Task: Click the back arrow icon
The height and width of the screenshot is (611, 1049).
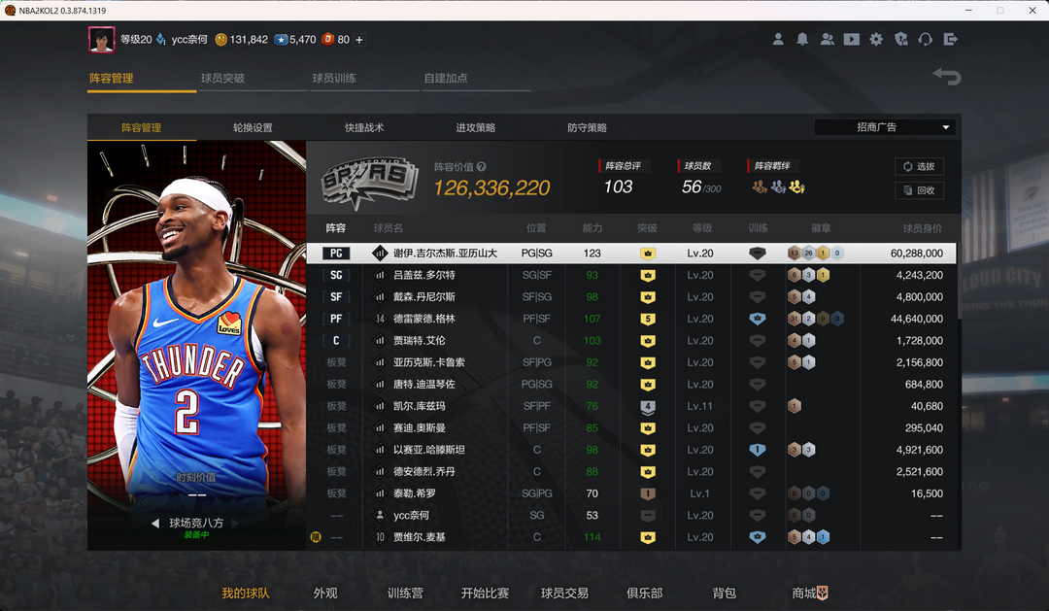Action: tap(946, 77)
